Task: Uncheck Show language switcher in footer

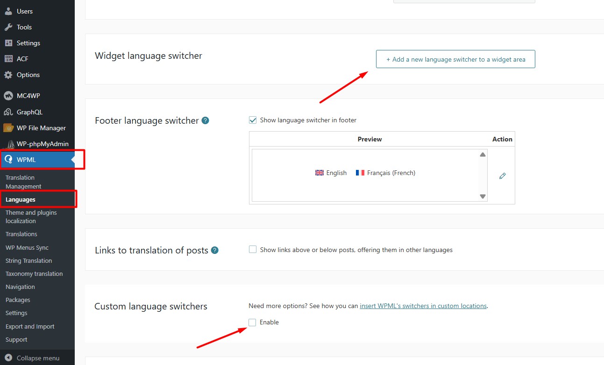Action: (253, 120)
